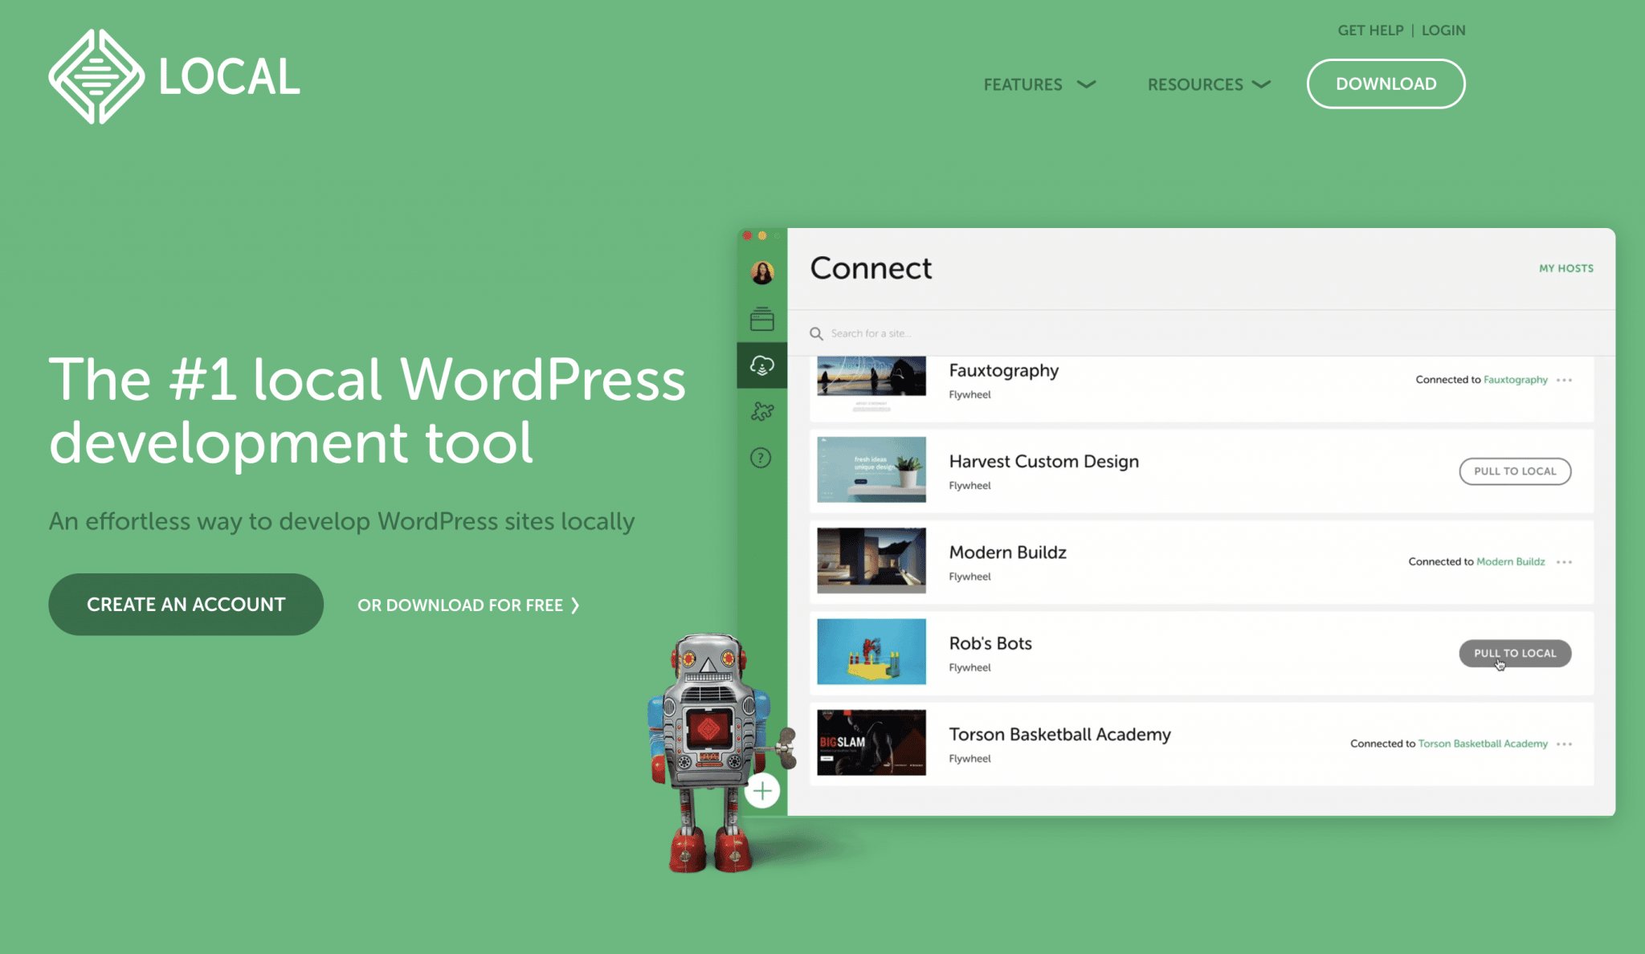
Task: Click GET HELP in the top navigation
Action: point(1370,30)
